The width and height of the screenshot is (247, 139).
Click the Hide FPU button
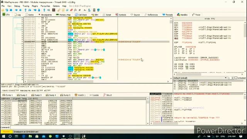(x=210, y=19)
